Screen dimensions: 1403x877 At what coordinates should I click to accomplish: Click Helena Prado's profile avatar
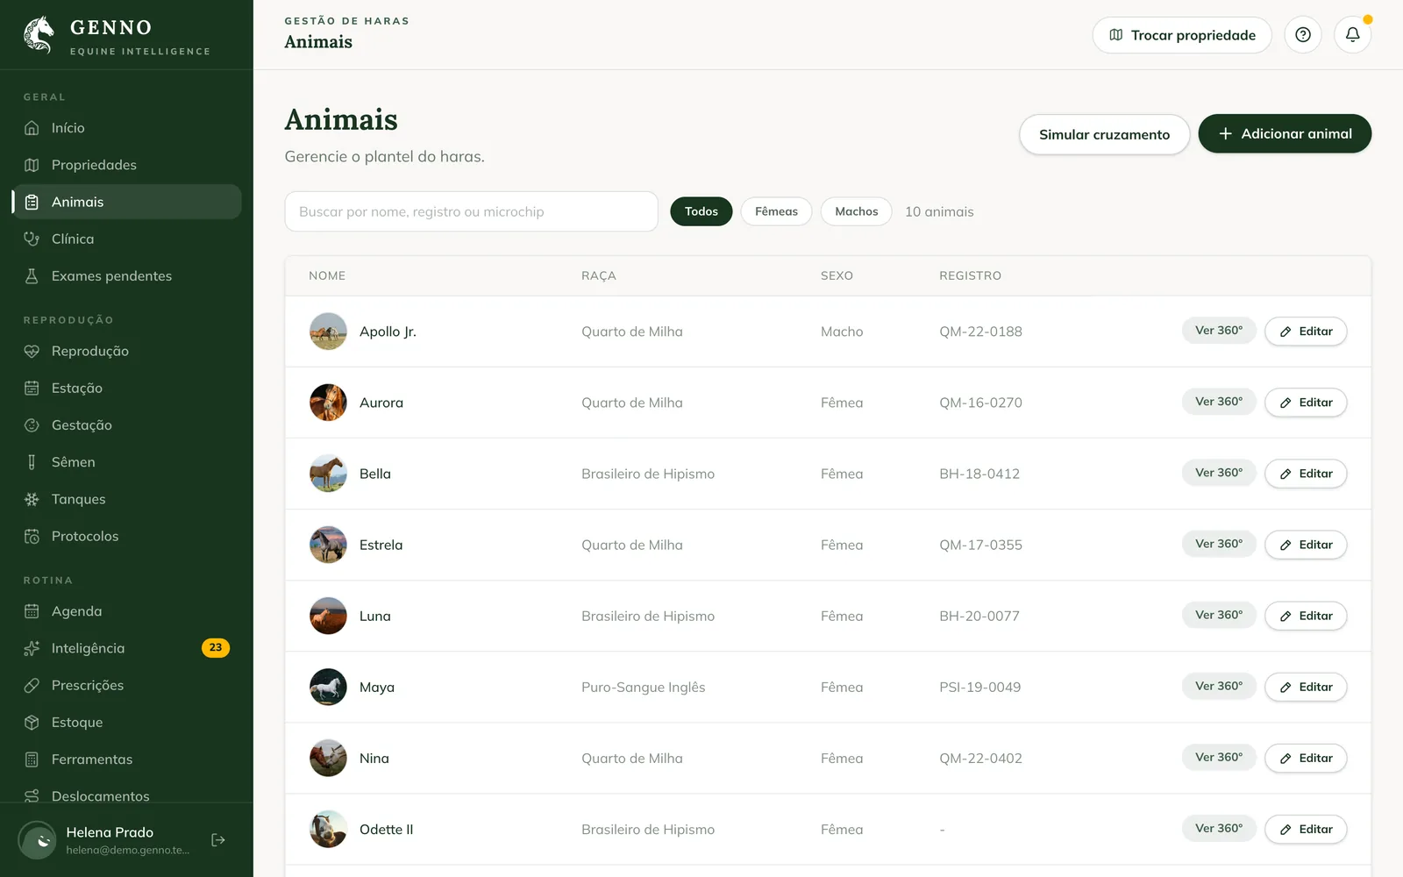pos(38,840)
